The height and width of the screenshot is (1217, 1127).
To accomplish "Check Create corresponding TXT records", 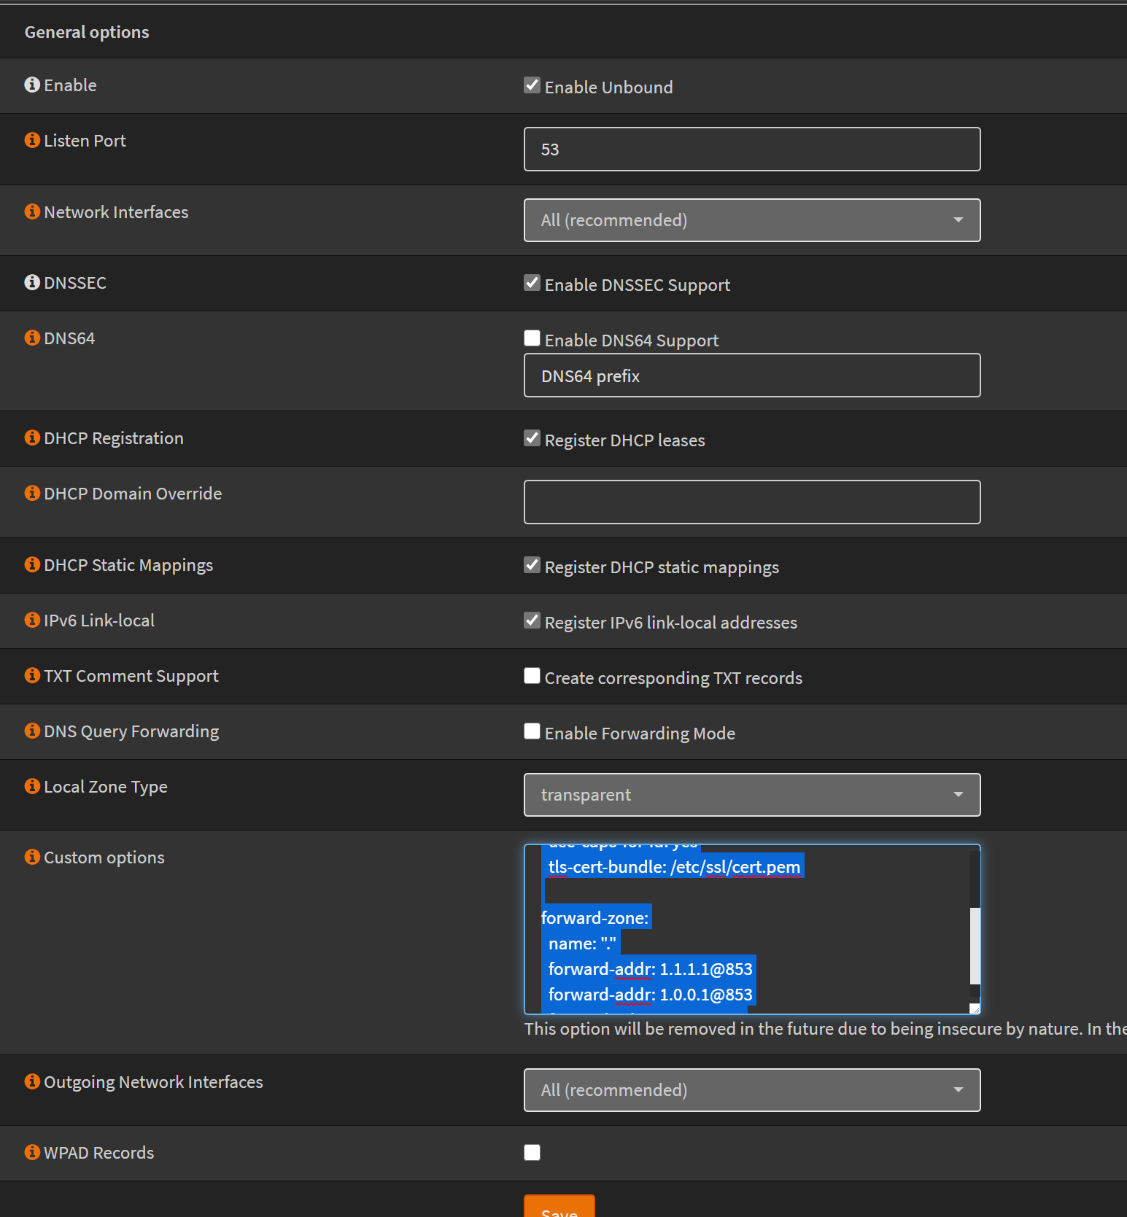I will 532,676.
